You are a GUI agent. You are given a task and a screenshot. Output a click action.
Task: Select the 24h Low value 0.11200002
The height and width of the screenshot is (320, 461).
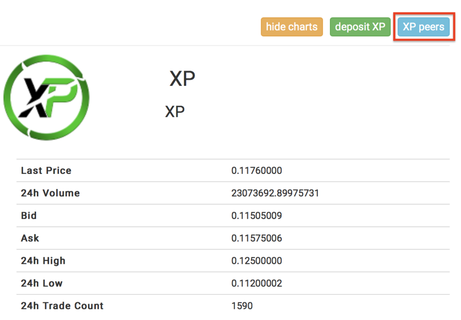tap(257, 283)
